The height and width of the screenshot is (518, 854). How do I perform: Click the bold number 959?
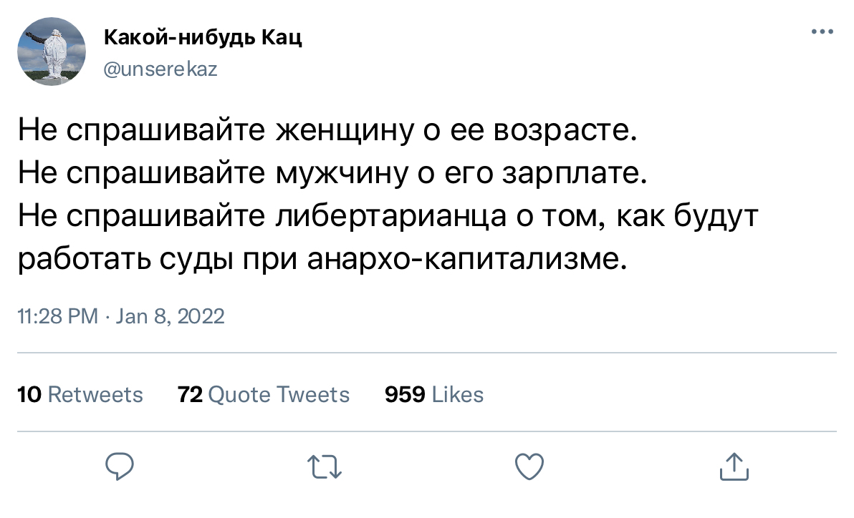[406, 394]
